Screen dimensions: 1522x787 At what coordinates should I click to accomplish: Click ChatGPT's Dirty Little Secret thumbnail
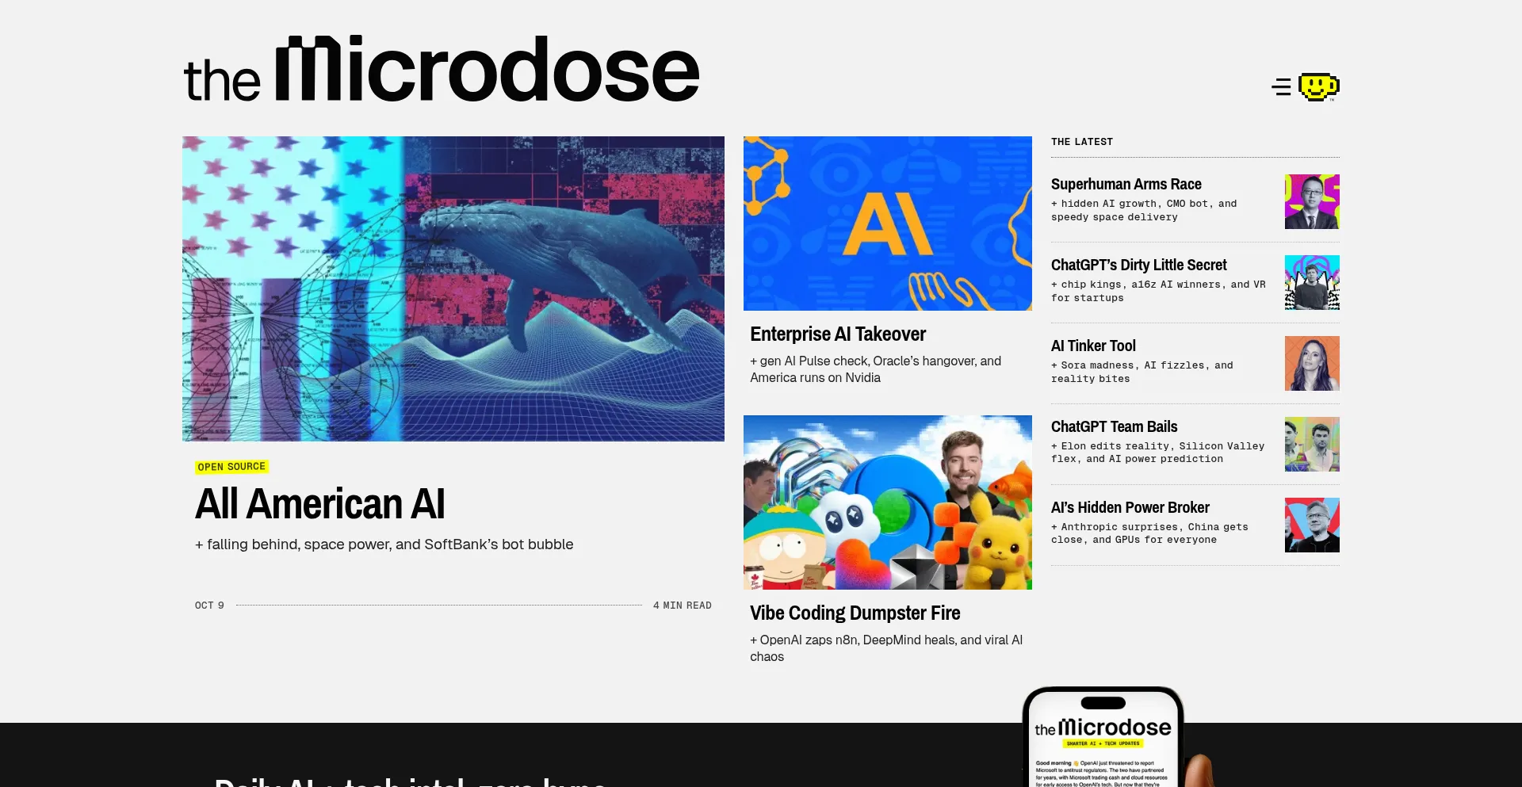coord(1311,283)
